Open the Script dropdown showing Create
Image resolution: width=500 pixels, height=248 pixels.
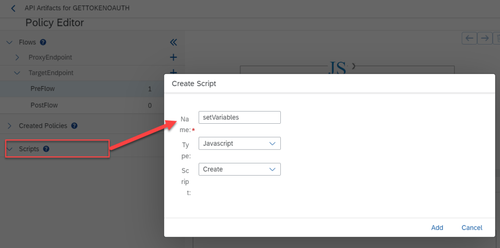click(239, 169)
